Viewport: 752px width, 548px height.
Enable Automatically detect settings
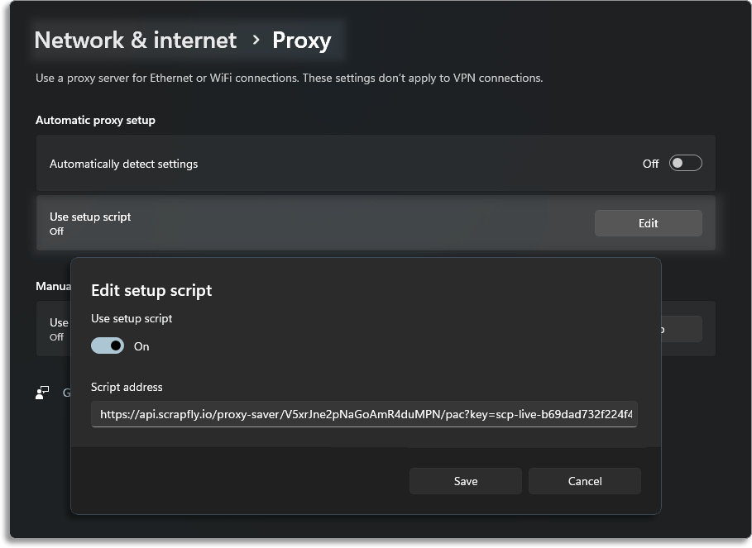(x=685, y=163)
